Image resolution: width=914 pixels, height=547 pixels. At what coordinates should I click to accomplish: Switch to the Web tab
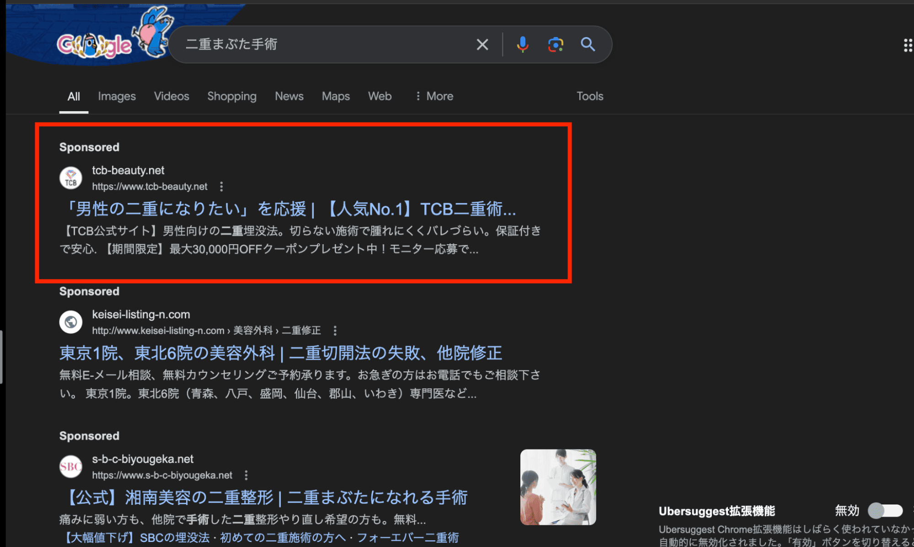click(380, 96)
